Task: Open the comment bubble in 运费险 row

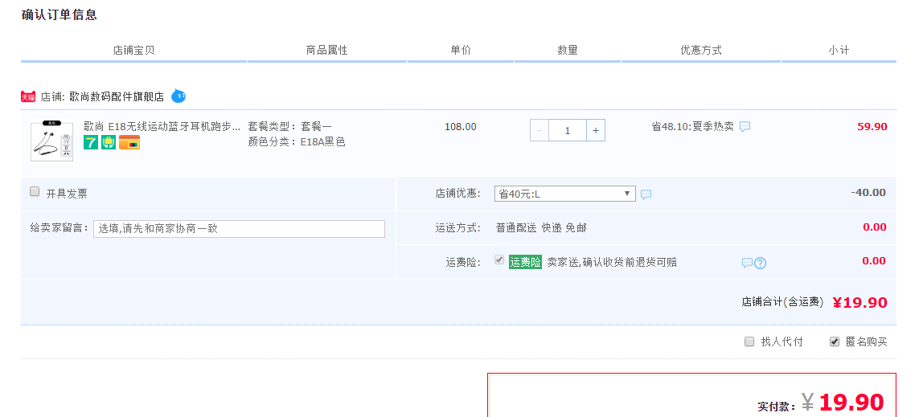Action: click(747, 263)
